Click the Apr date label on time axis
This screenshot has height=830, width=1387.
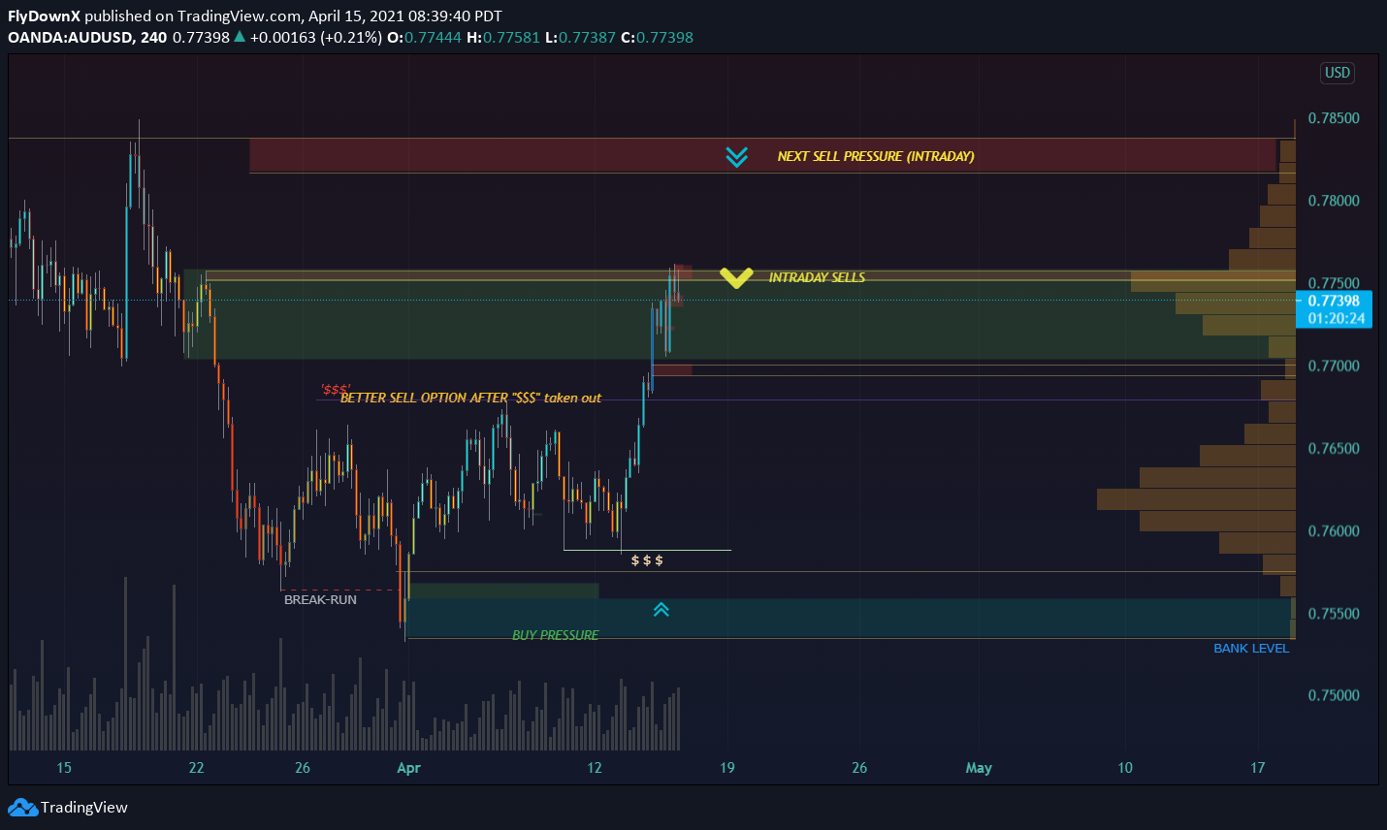(408, 768)
